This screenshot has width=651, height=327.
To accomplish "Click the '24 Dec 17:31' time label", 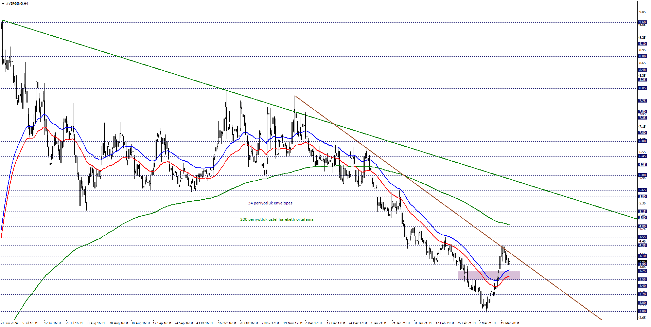I will [358, 323].
